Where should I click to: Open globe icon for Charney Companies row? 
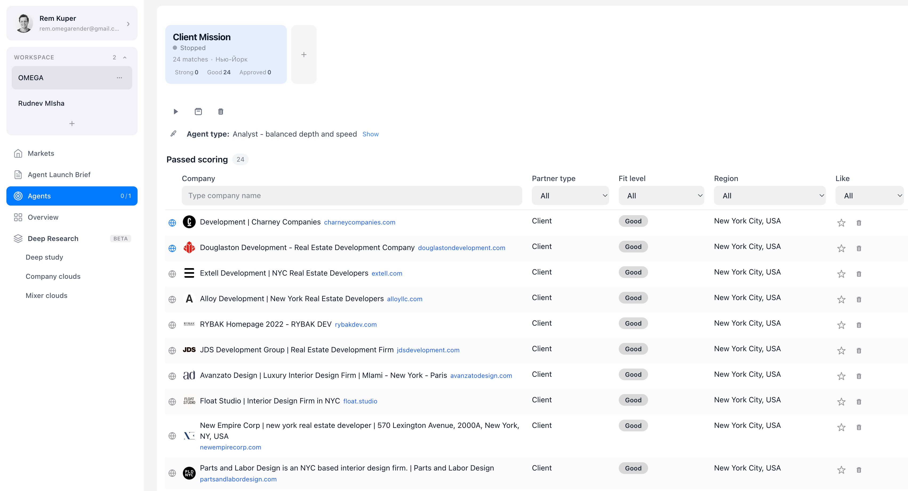click(172, 222)
